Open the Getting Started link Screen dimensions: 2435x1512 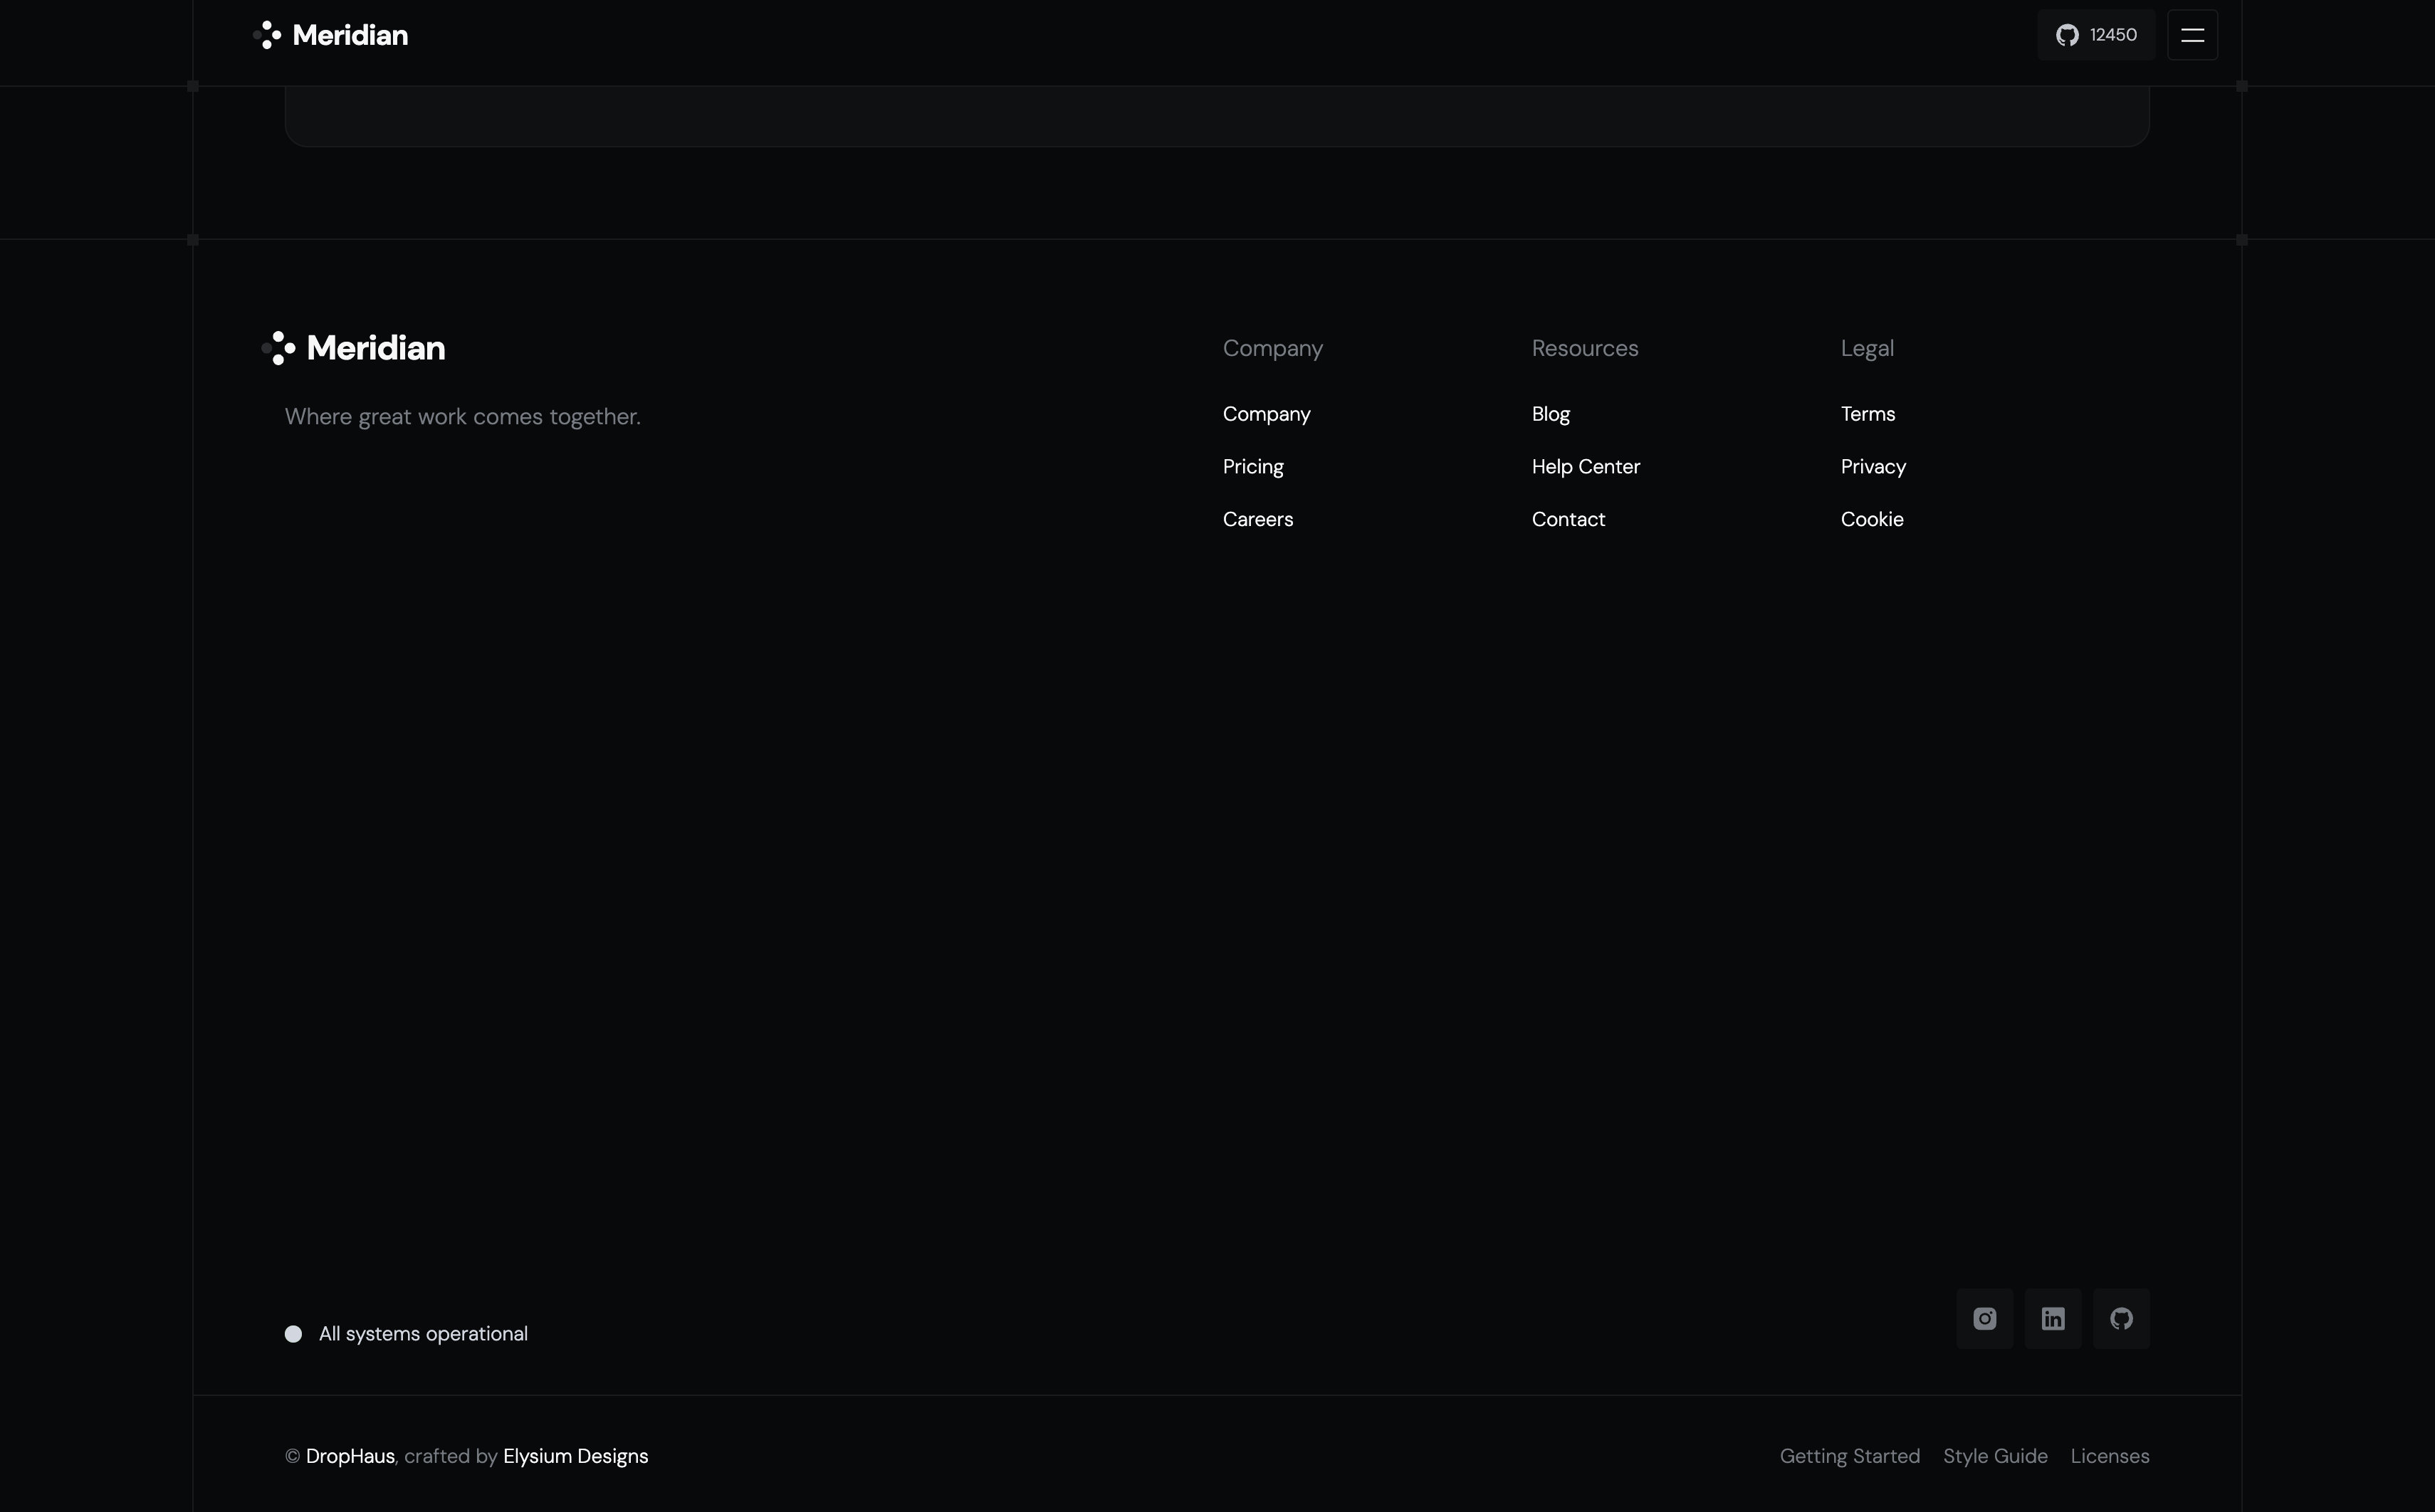[x=1849, y=1456]
